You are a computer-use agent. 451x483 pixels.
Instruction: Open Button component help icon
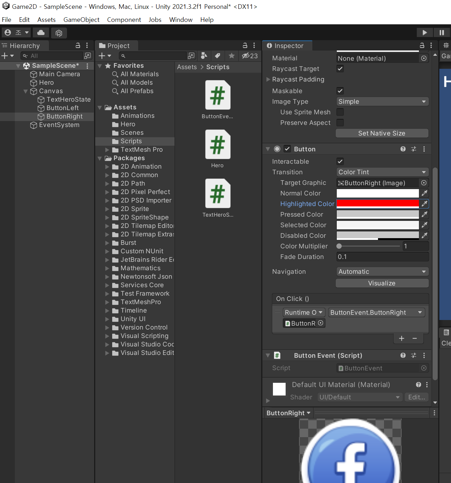403,149
